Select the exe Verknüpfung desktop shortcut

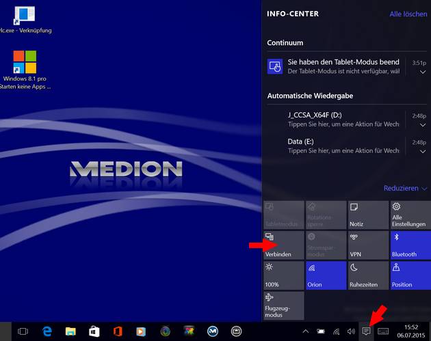click(25, 19)
